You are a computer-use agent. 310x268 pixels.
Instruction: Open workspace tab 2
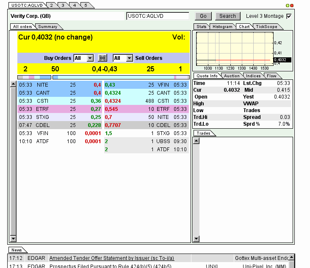point(51,5)
